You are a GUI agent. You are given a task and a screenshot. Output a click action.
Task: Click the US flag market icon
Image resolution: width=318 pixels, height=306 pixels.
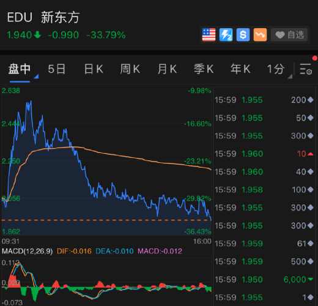pyautogui.click(x=209, y=35)
